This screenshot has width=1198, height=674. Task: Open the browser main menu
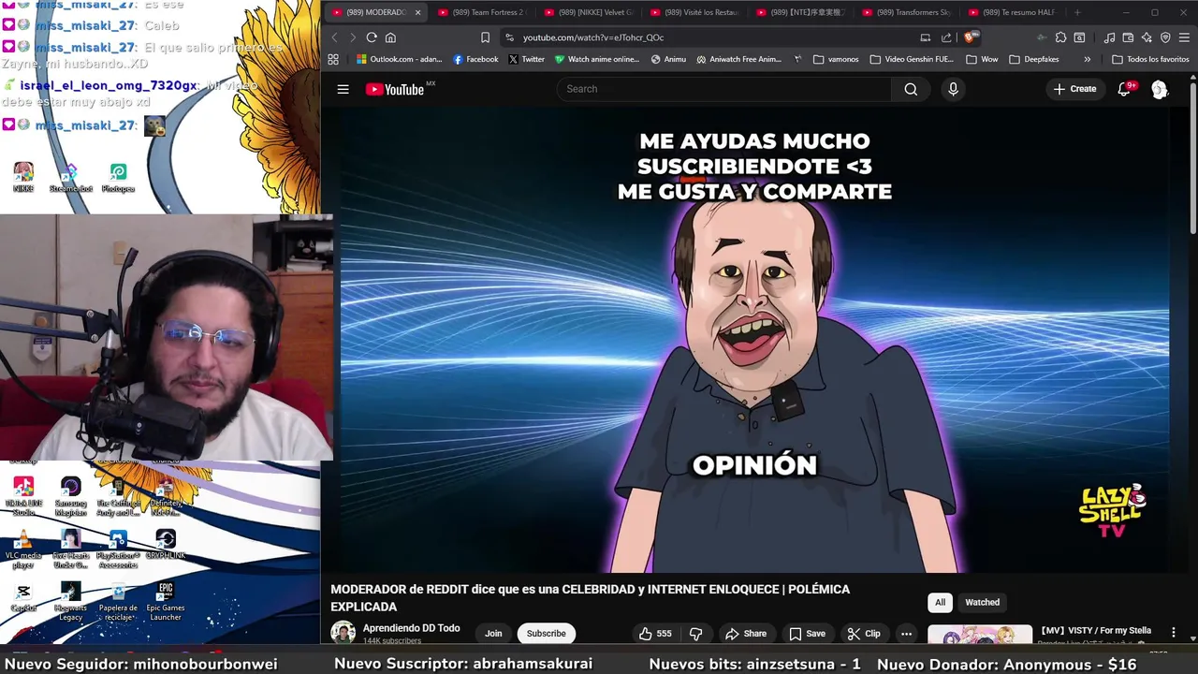(x=1184, y=37)
